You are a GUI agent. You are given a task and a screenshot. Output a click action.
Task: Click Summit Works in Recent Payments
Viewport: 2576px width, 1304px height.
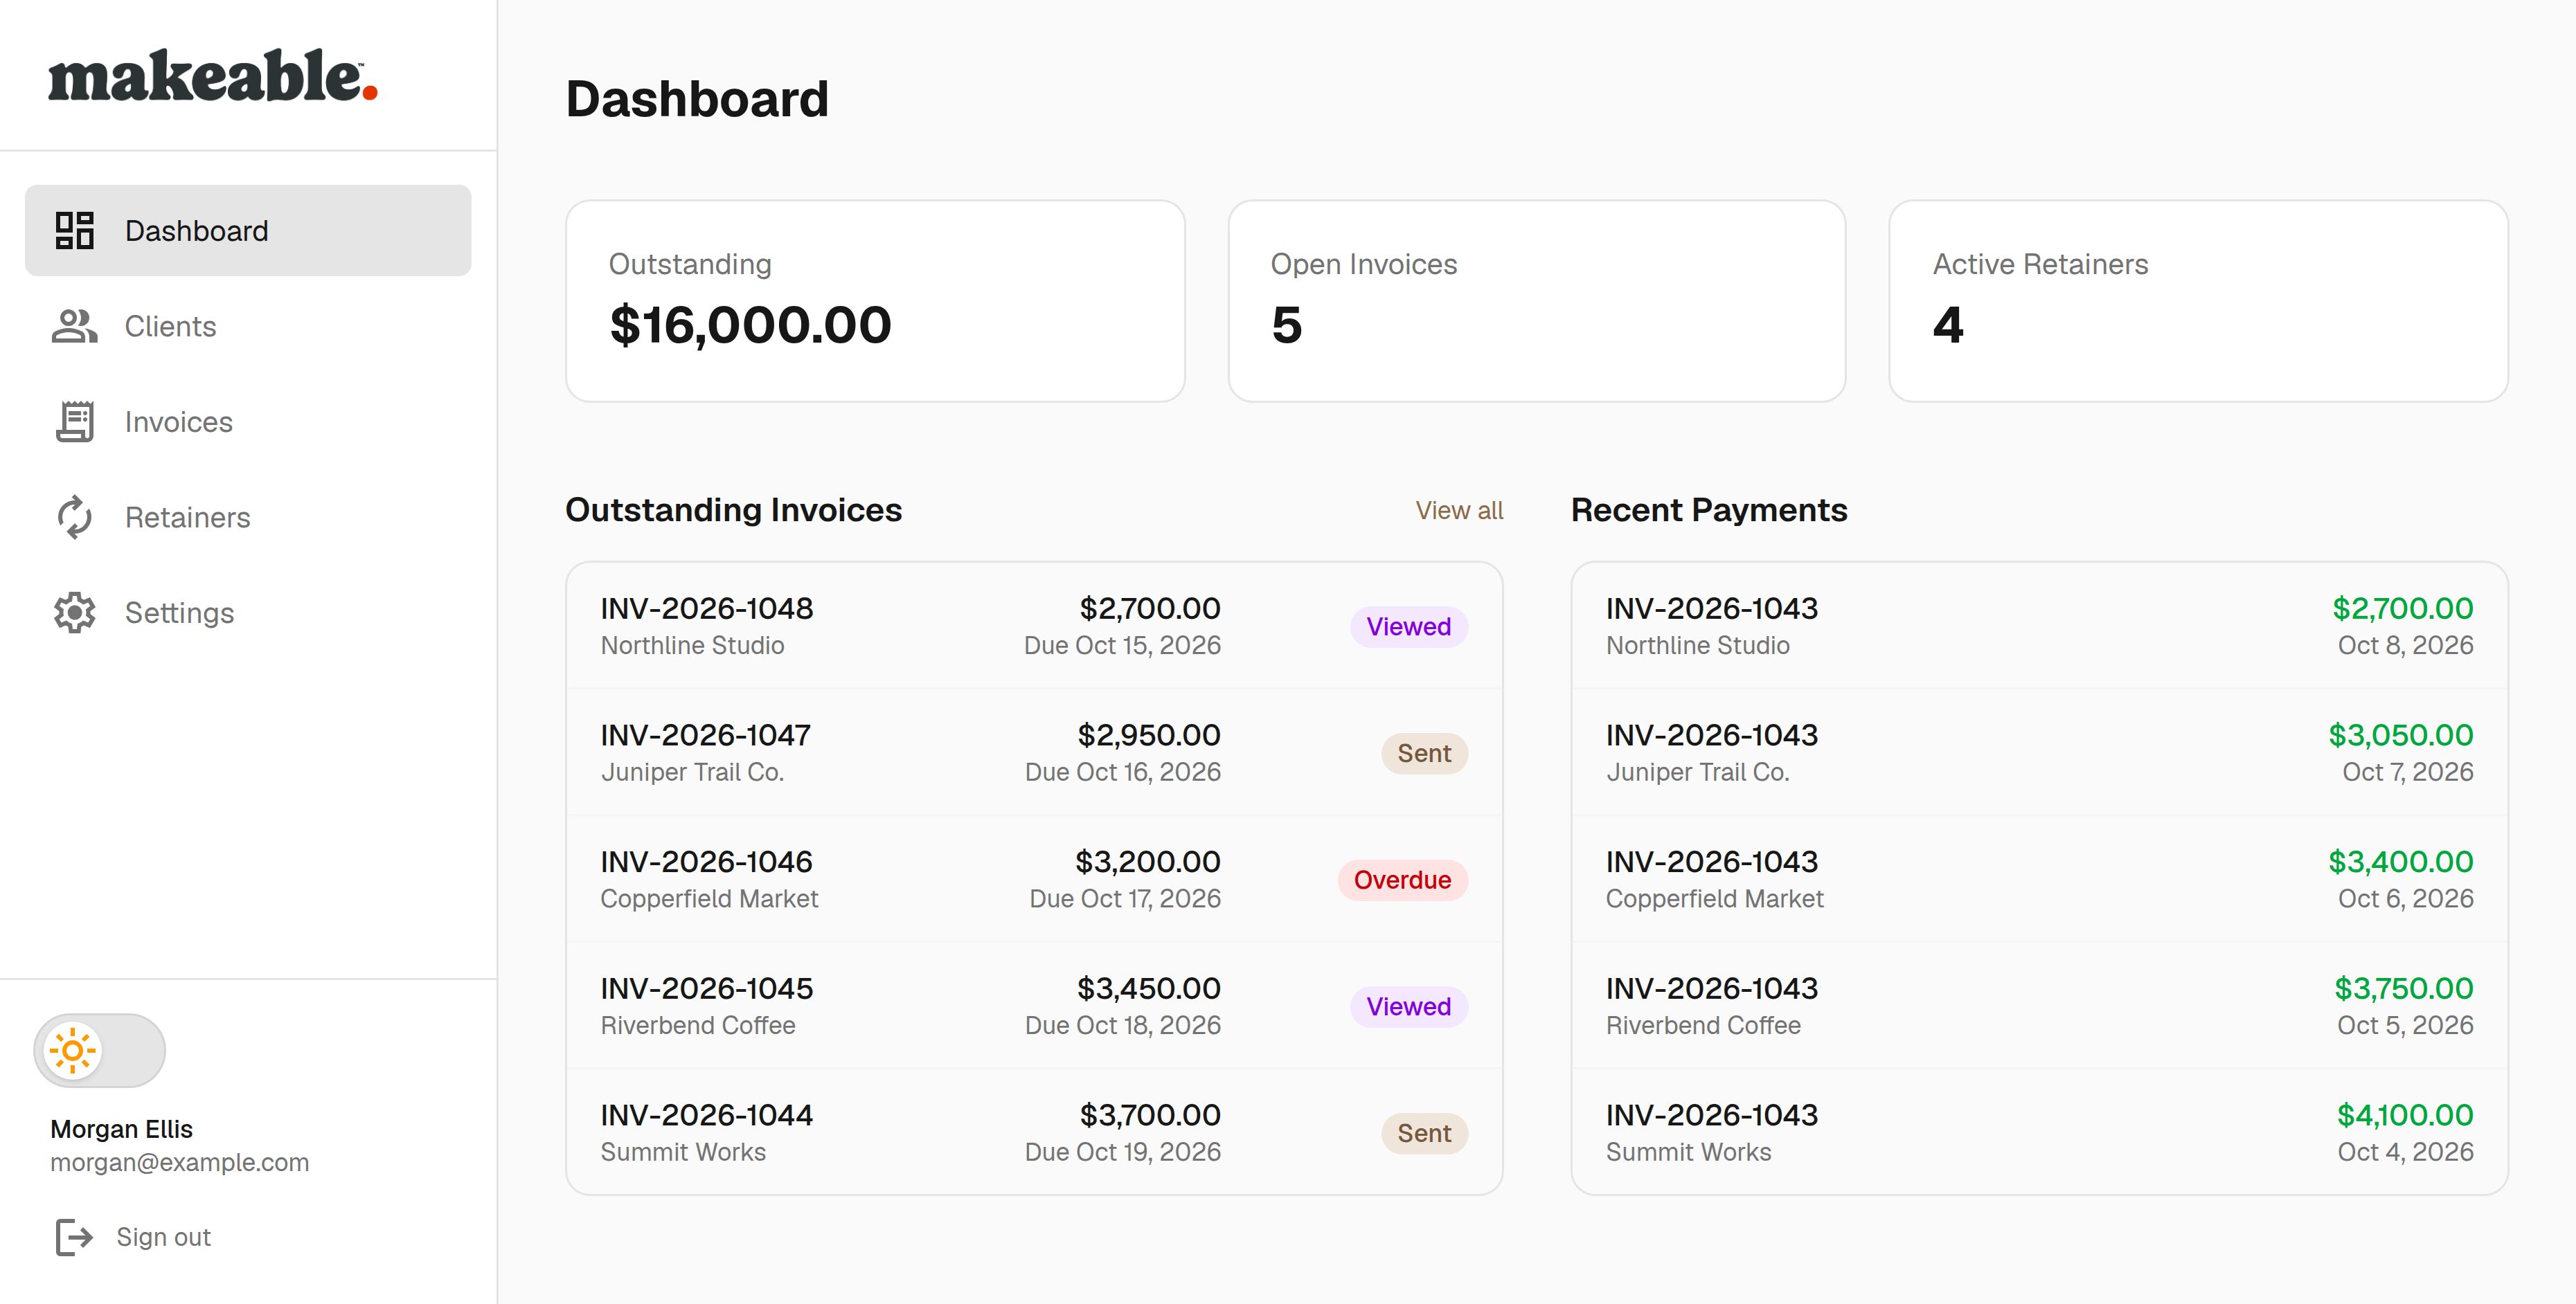(x=1688, y=1152)
